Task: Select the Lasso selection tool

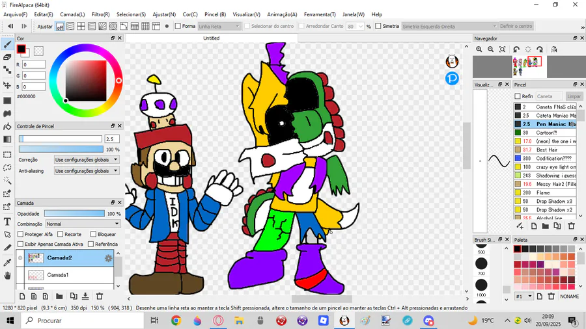Action: [x=7, y=168]
